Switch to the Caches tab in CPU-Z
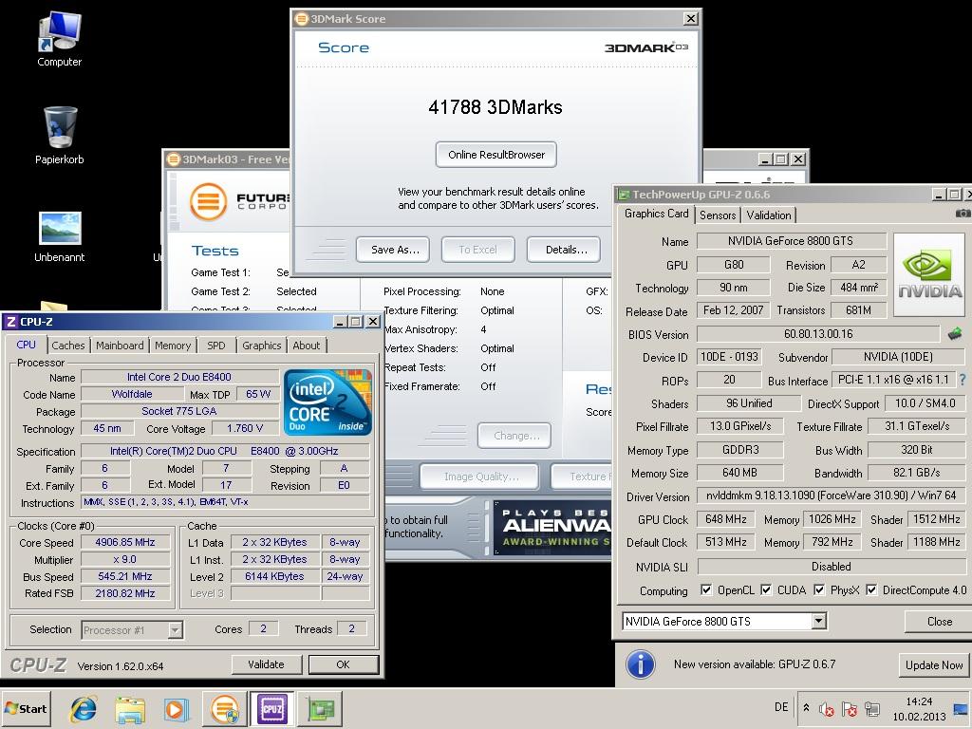Image resolution: width=972 pixels, height=729 pixels. click(68, 346)
